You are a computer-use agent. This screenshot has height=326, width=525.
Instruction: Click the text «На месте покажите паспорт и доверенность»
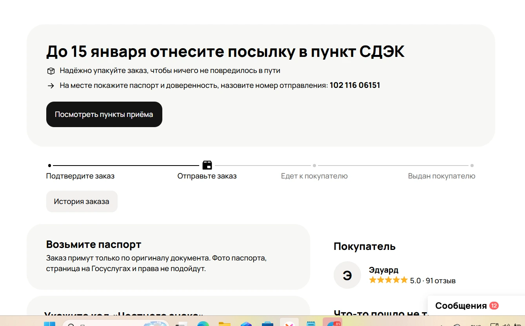tap(139, 86)
